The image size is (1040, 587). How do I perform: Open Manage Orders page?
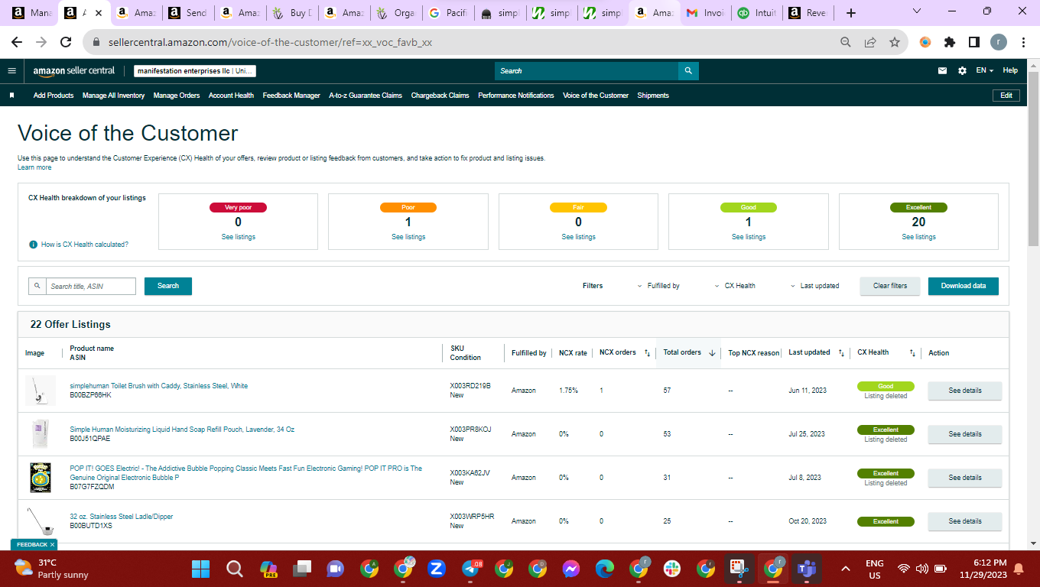[x=177, y=96]
